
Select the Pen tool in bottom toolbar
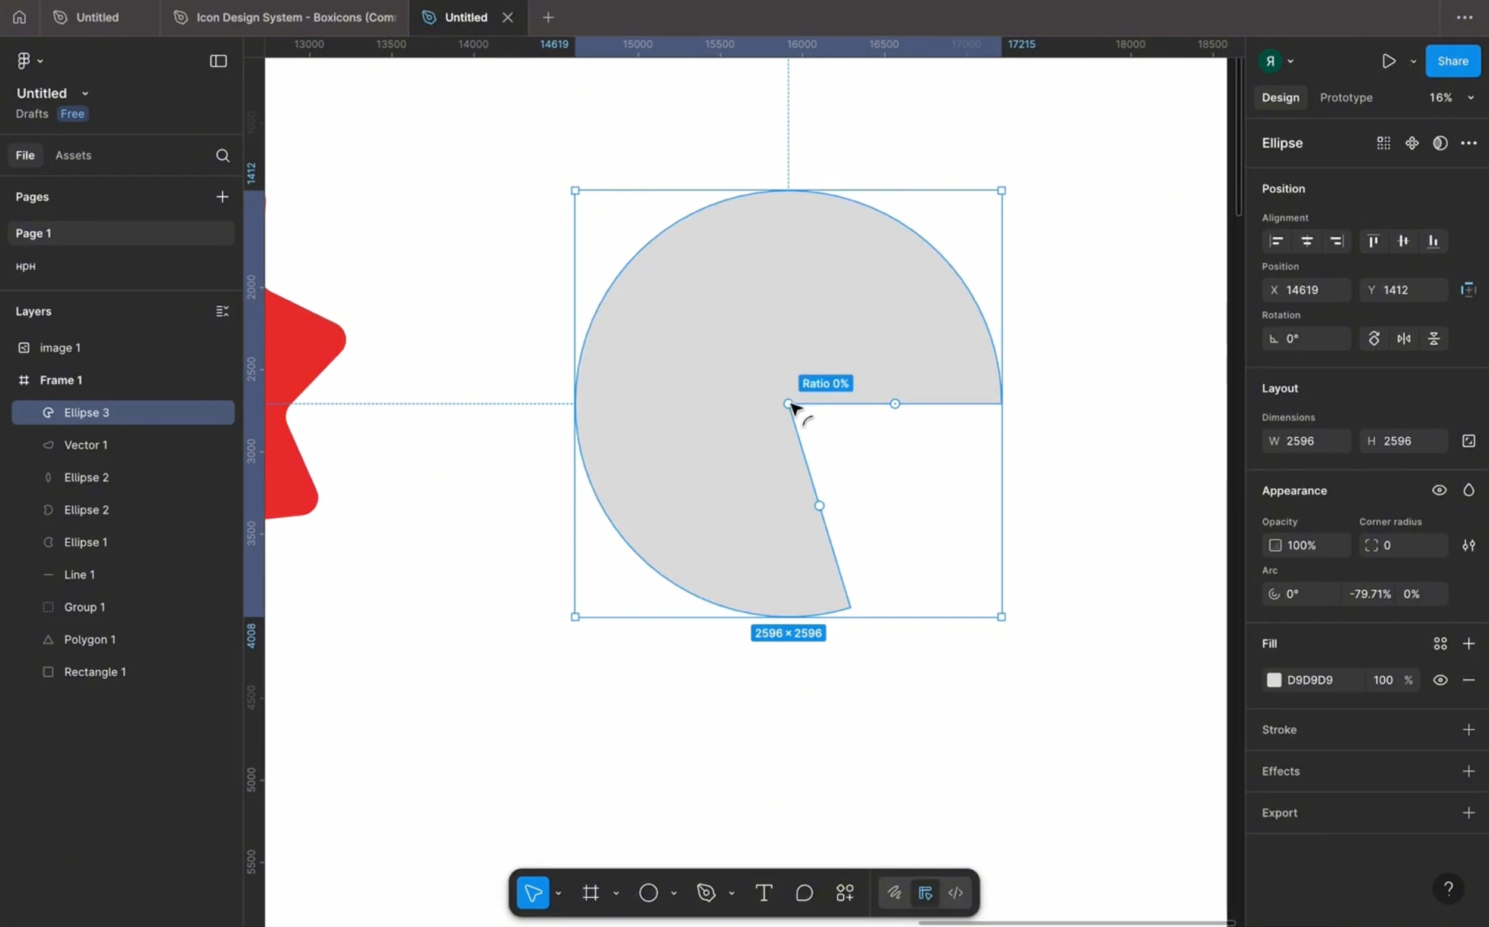pyautogui.click(x=706, y=892)
